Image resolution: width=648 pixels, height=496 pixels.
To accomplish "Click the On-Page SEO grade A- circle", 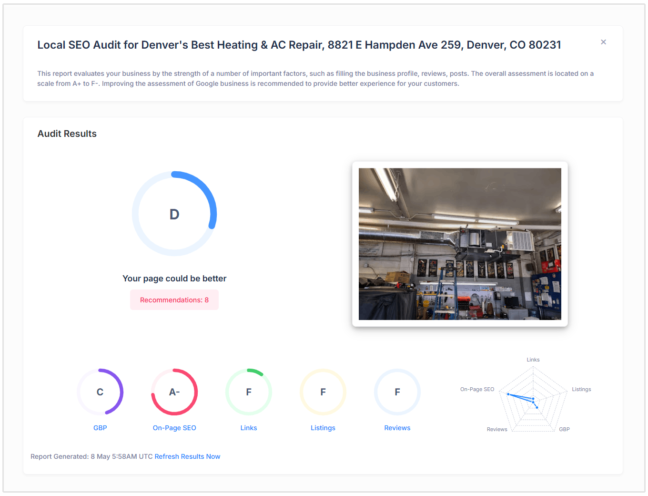I will point(174,392).
